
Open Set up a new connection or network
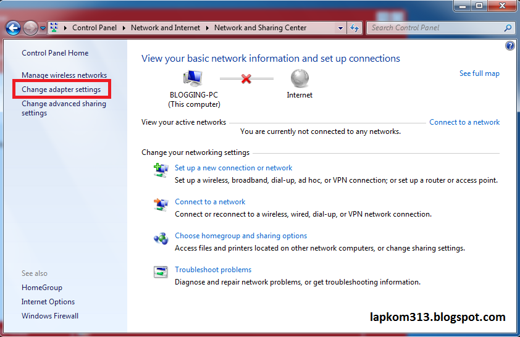233,168
